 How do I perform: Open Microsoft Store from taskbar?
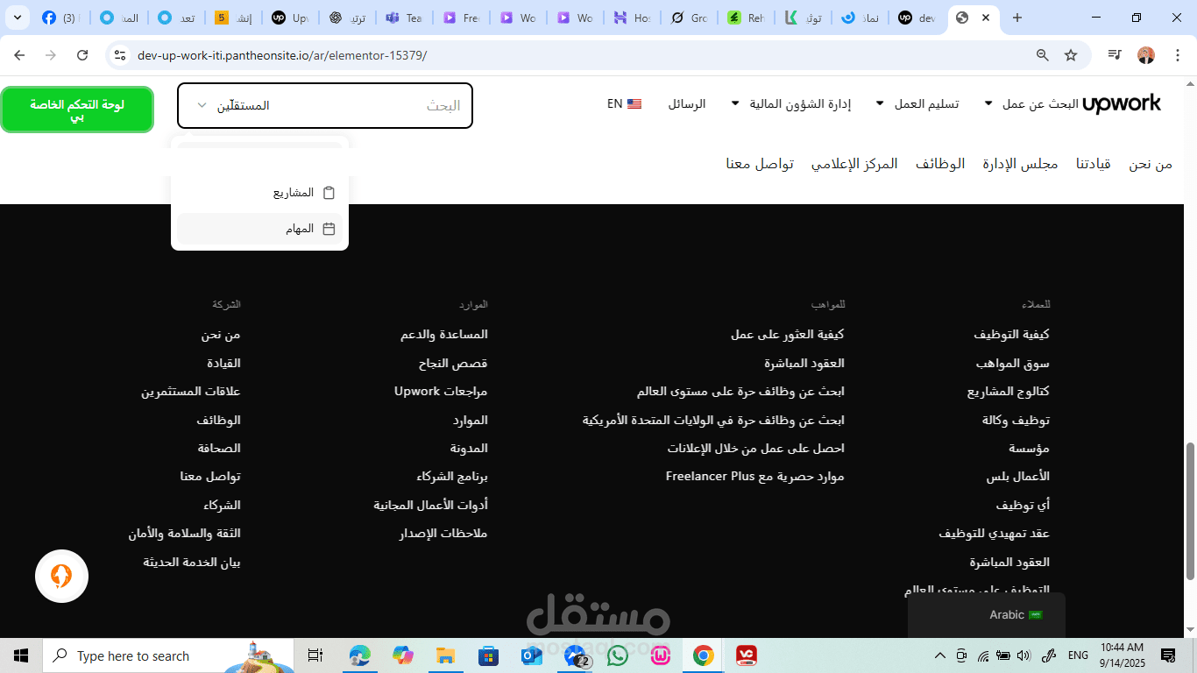click(489, 655)
